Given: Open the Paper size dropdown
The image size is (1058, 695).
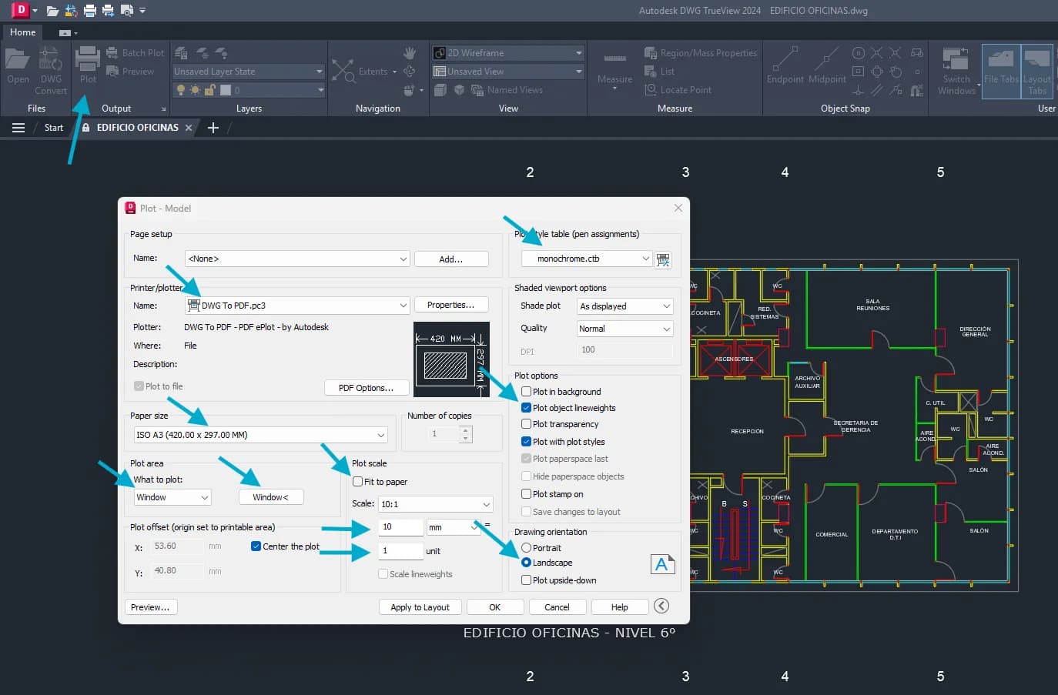Looking at the screenshot, I should [260, 435].
